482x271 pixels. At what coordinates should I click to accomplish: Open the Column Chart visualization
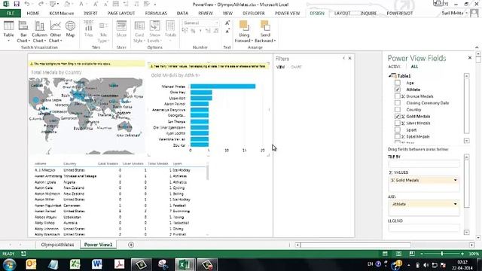[x=39, y=32]
